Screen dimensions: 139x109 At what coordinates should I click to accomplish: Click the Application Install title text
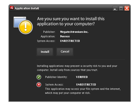[27, 8]
